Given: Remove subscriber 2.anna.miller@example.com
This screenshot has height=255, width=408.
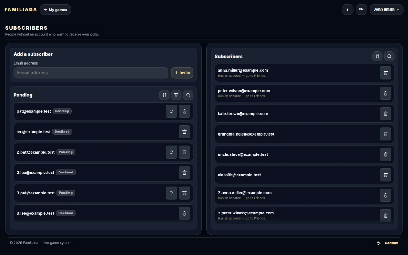Looking at the screenshot, I should tap(386, 195).
